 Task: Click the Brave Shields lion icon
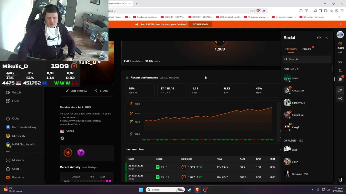click(x=258, y=11)
